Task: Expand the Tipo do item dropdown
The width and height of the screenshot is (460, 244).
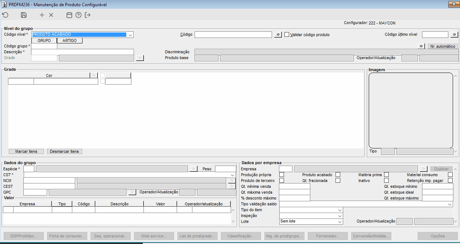Action: 311,210
